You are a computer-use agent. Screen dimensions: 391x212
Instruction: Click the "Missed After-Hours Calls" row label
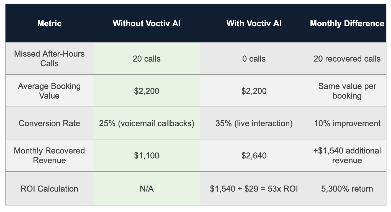pyautogui.click(x=49, y=59)
